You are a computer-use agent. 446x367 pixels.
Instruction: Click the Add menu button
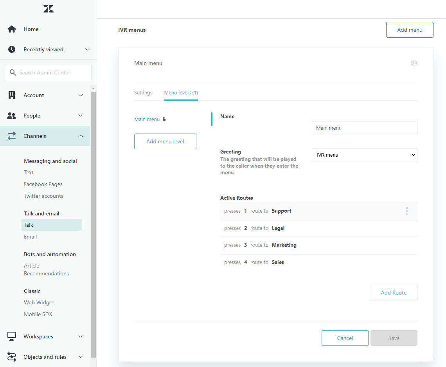click(410, 30)
